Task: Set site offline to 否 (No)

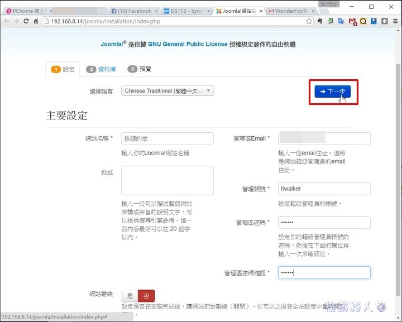Action: point(146,296)
